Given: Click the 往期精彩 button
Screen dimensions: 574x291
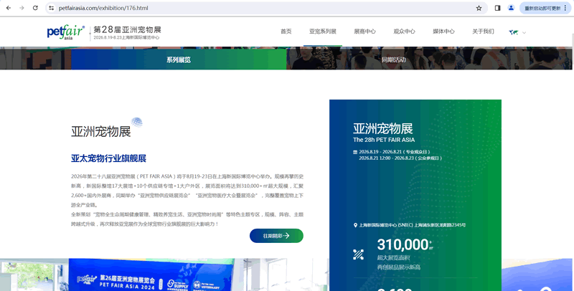Looking at the screenshot, I should (276, 235).
